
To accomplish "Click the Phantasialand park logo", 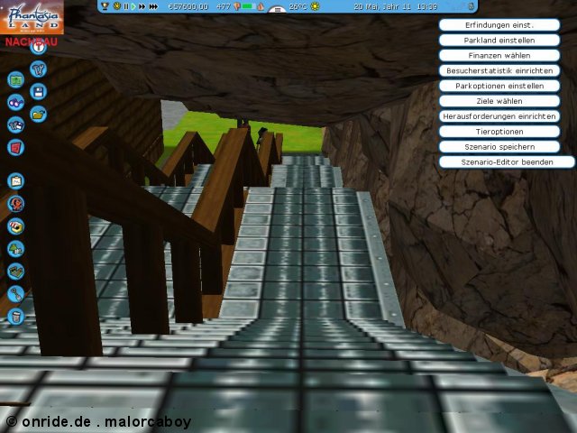I will [x=32, y=17].
